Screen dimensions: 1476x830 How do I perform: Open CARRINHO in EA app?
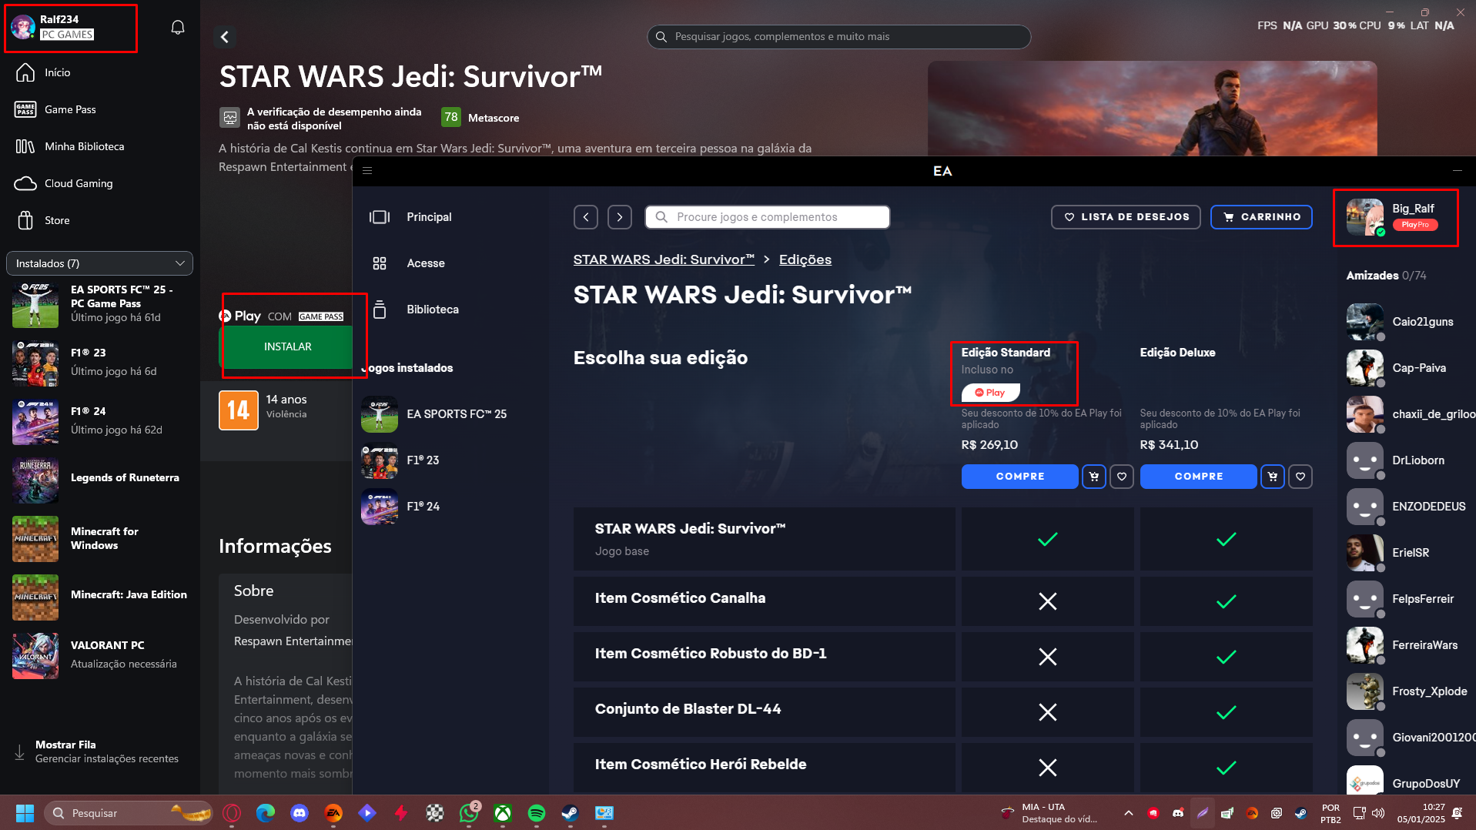pyautogui.click(x=1261, y=217)
